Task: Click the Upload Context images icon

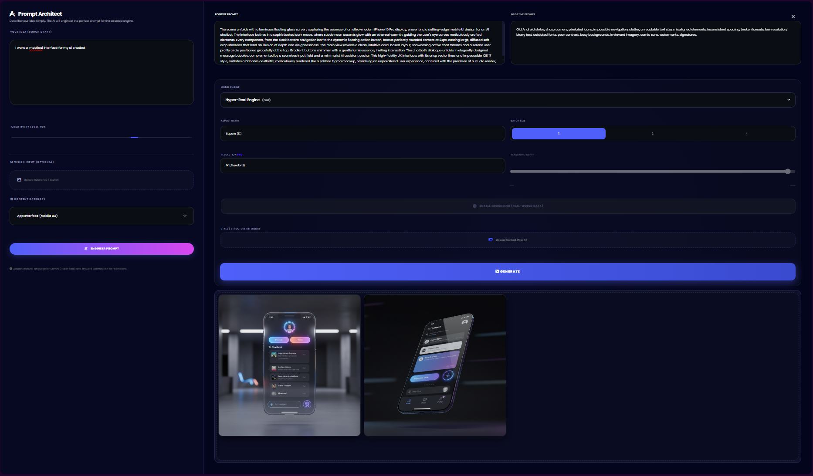Action: [x=491, y=240]
